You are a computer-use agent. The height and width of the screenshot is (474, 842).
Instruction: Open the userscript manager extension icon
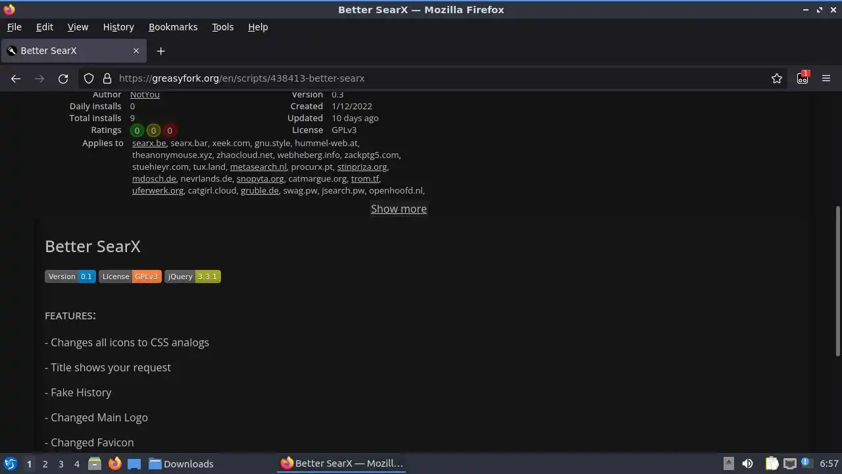tap(803, 78)
